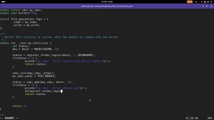Click the '.write = my_write,' line
This screenshot has width=214, height=120.
click(26, 25)
